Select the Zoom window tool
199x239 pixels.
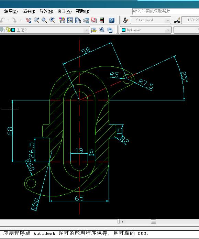pyautogui.click(x=44, y=20)
